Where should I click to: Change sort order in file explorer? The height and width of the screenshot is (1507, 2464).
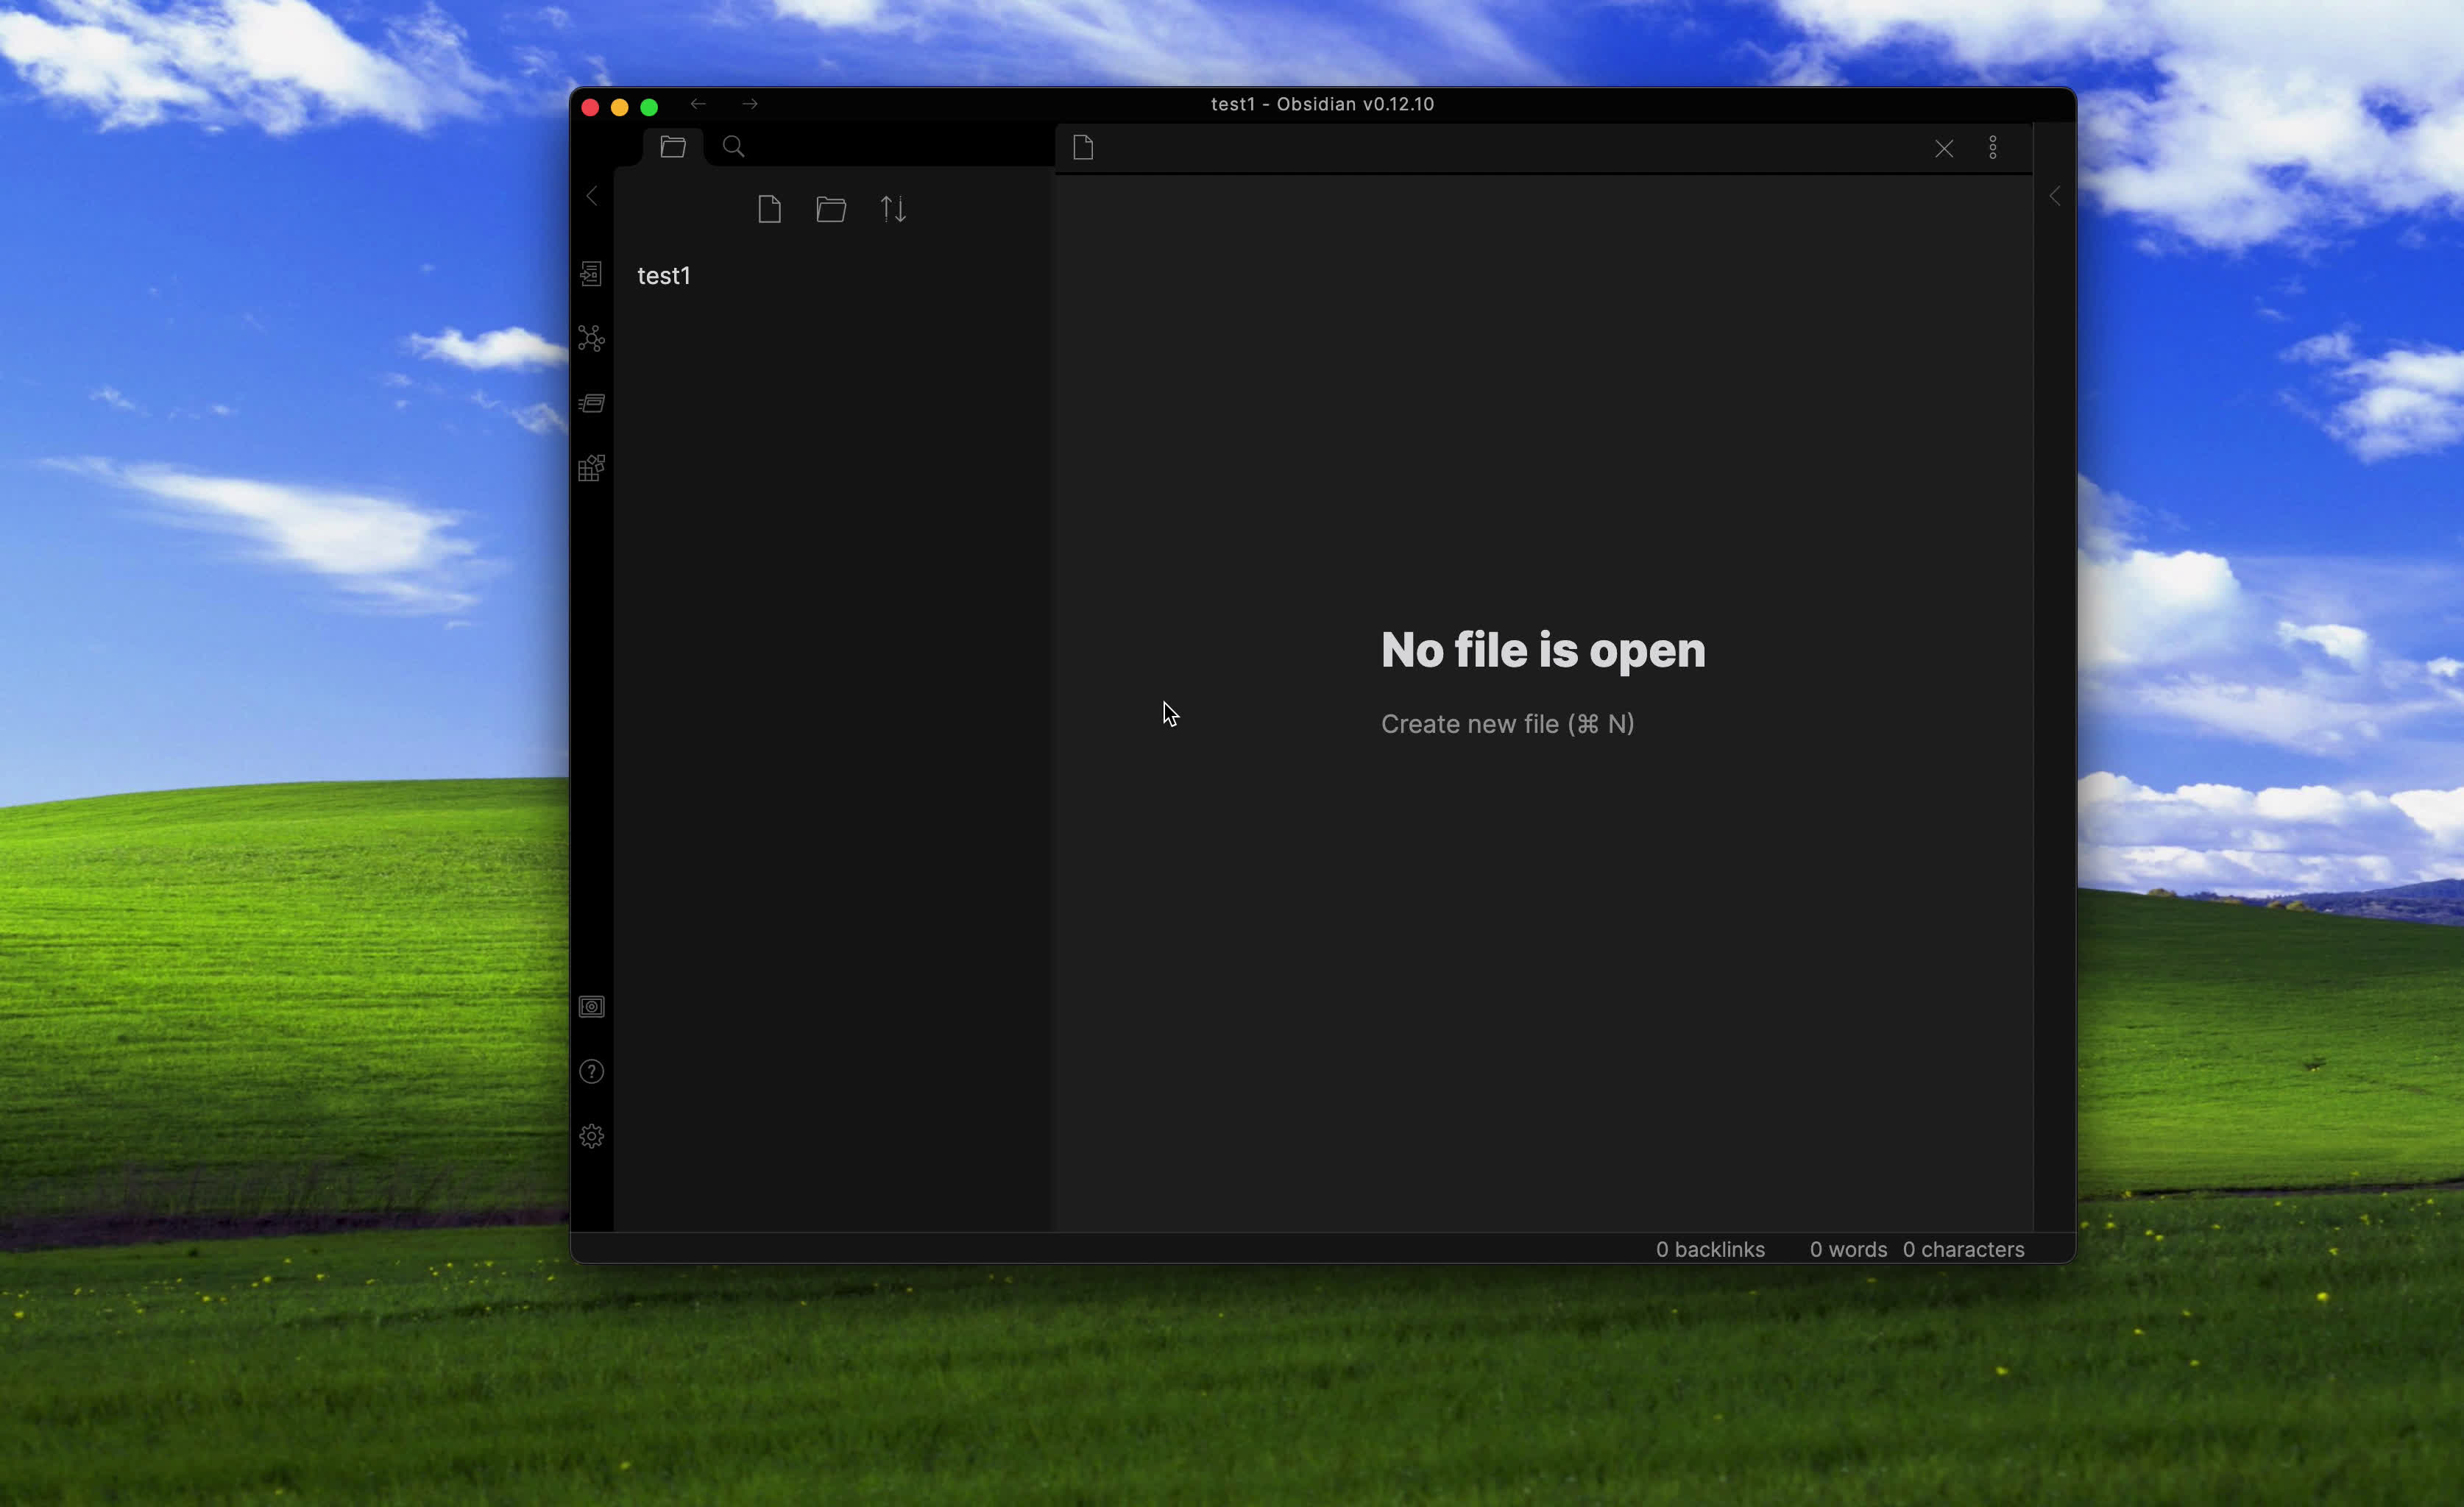click(893, 209)
